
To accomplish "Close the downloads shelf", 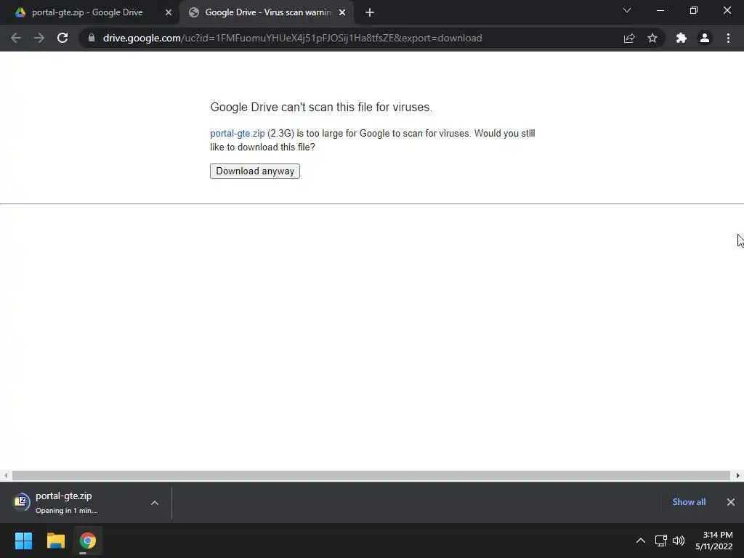I will point(731,502).
